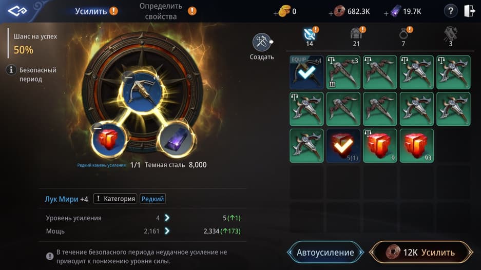Viewport: 481px width, 270px height.
Task: Add gold coins using plus icon
Action: pos(276,13)
